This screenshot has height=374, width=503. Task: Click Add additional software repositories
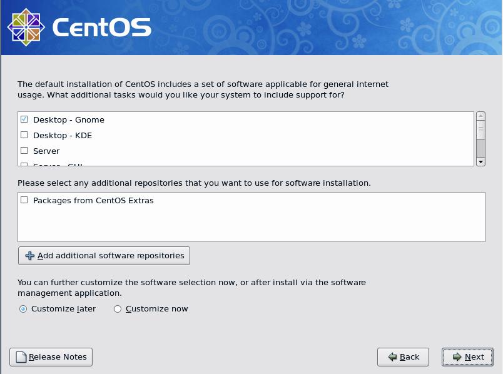tap(104, 255)
